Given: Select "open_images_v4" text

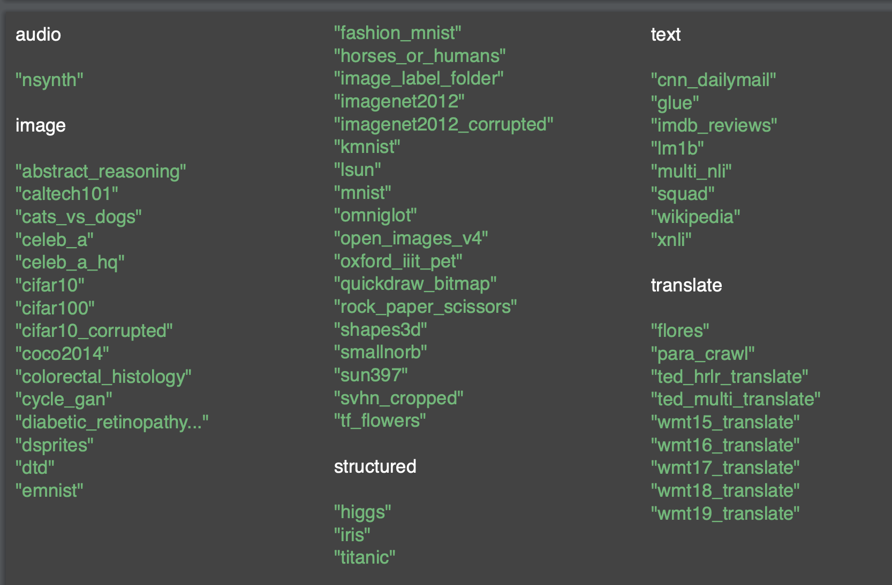Looking at the screenshot, I should [x=411, y=238].
